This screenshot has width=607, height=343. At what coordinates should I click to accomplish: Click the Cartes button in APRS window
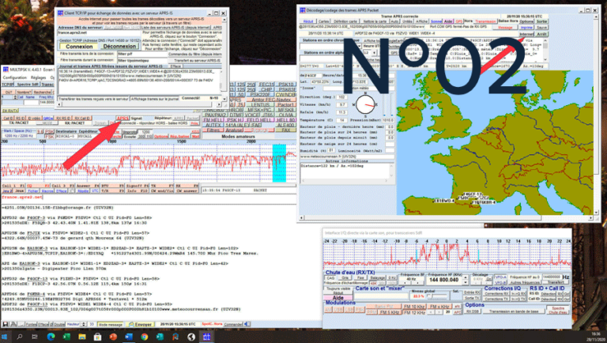(323, 21)
